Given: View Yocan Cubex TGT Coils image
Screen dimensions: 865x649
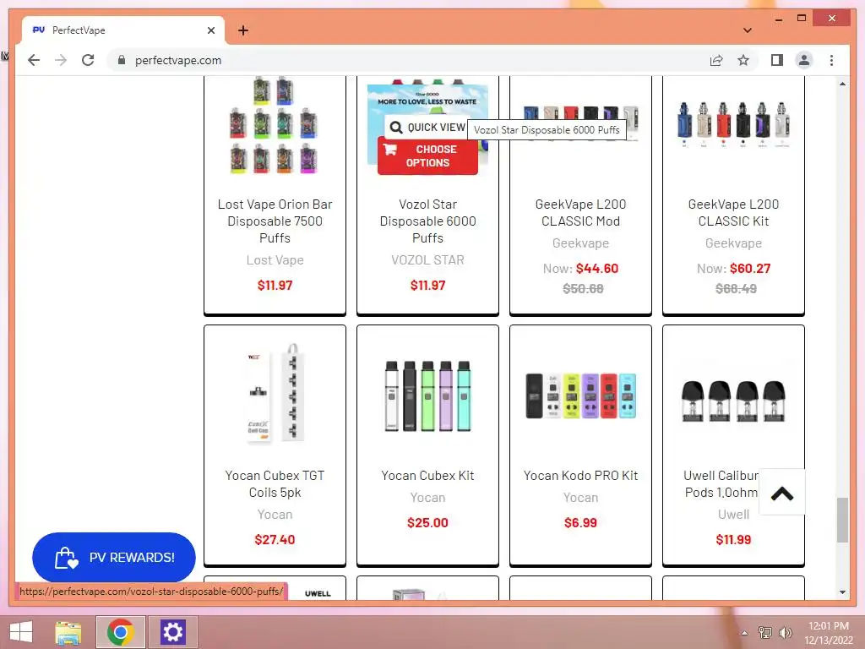Looking at the screenshot, I should (x=275, y=393).
